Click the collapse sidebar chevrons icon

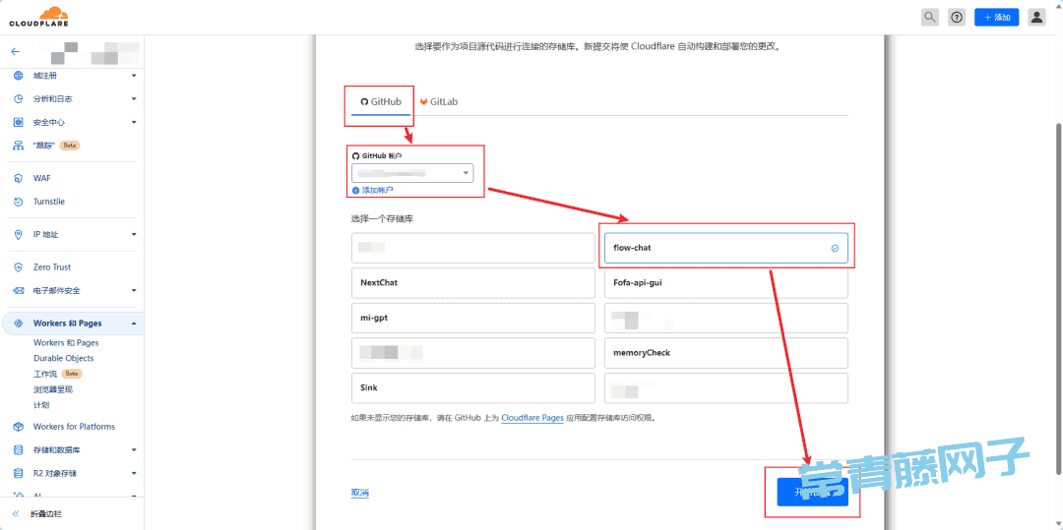(16, 513)
